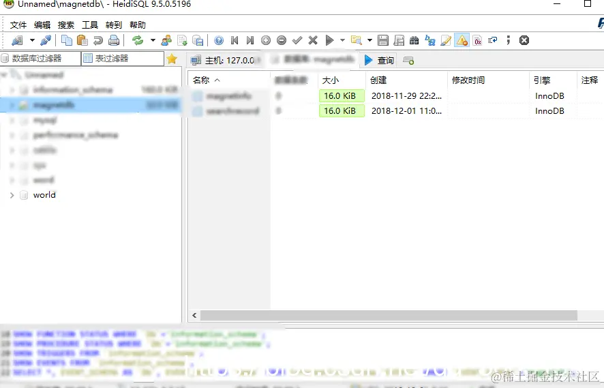Viewport: 604px width, 388px height.
Task: Click the semicolon delimiter icon
Action: 509,40
